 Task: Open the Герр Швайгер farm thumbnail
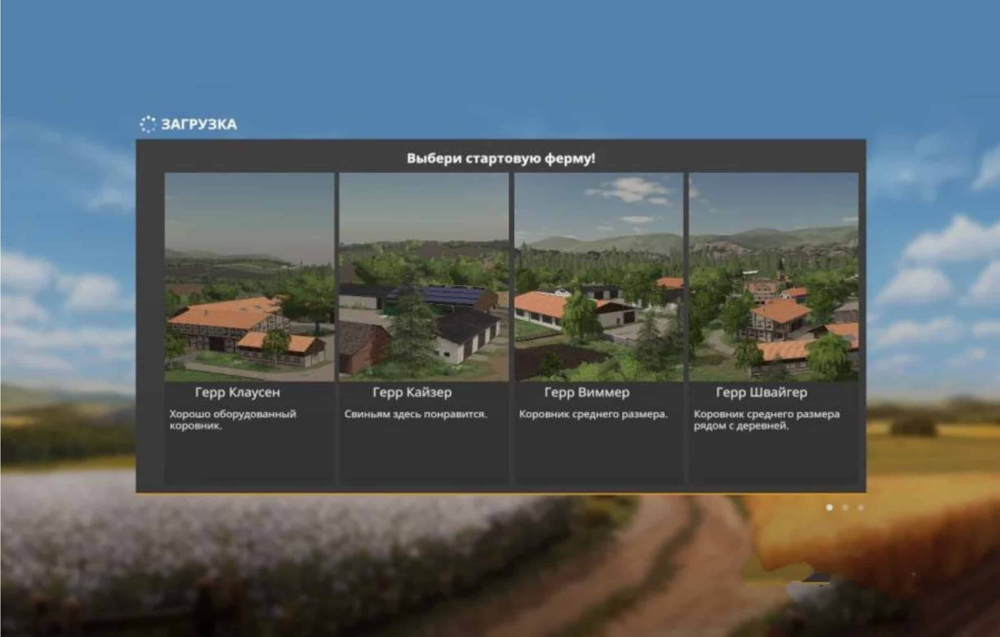773,277
